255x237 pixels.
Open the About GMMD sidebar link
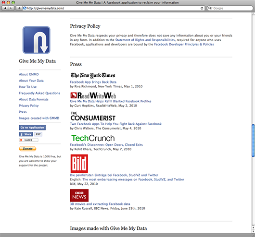click(29, 74)
